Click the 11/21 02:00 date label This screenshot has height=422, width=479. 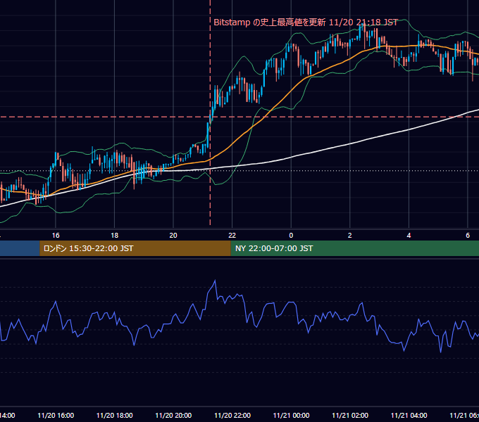tap(350, 415)
